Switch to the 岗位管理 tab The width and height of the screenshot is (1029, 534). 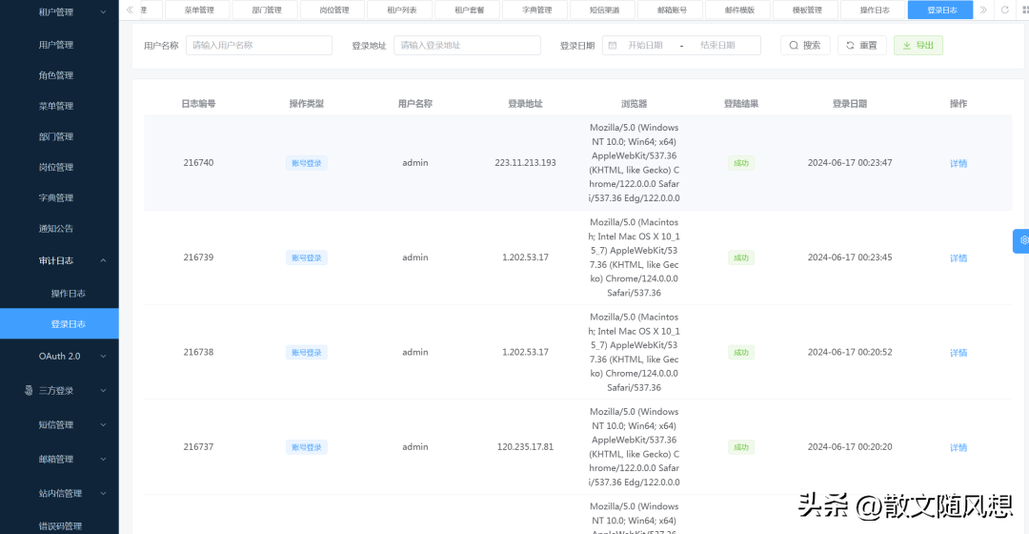click(x=334, y=10)
